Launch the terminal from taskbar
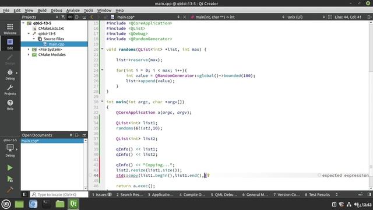 coord(47,204)
